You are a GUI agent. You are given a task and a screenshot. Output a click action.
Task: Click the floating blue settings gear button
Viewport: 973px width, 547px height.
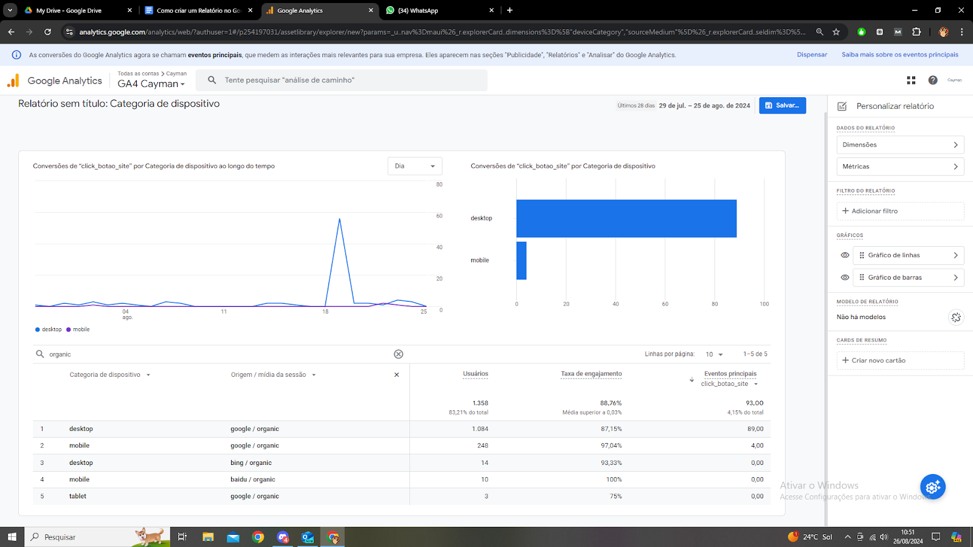(x=933, y=487)
